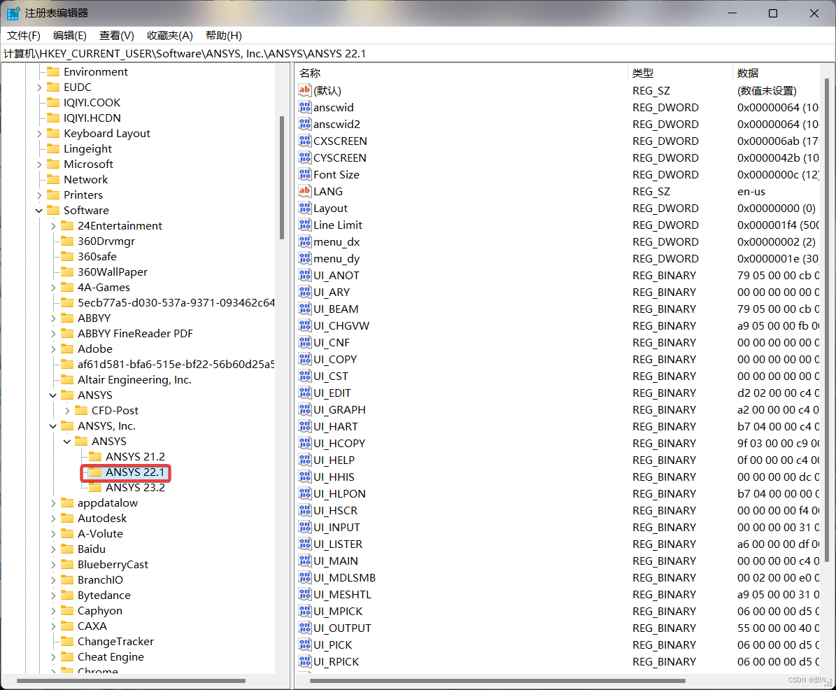
Task: Click the LANG string value icon
Action: (x=304, y=191)
